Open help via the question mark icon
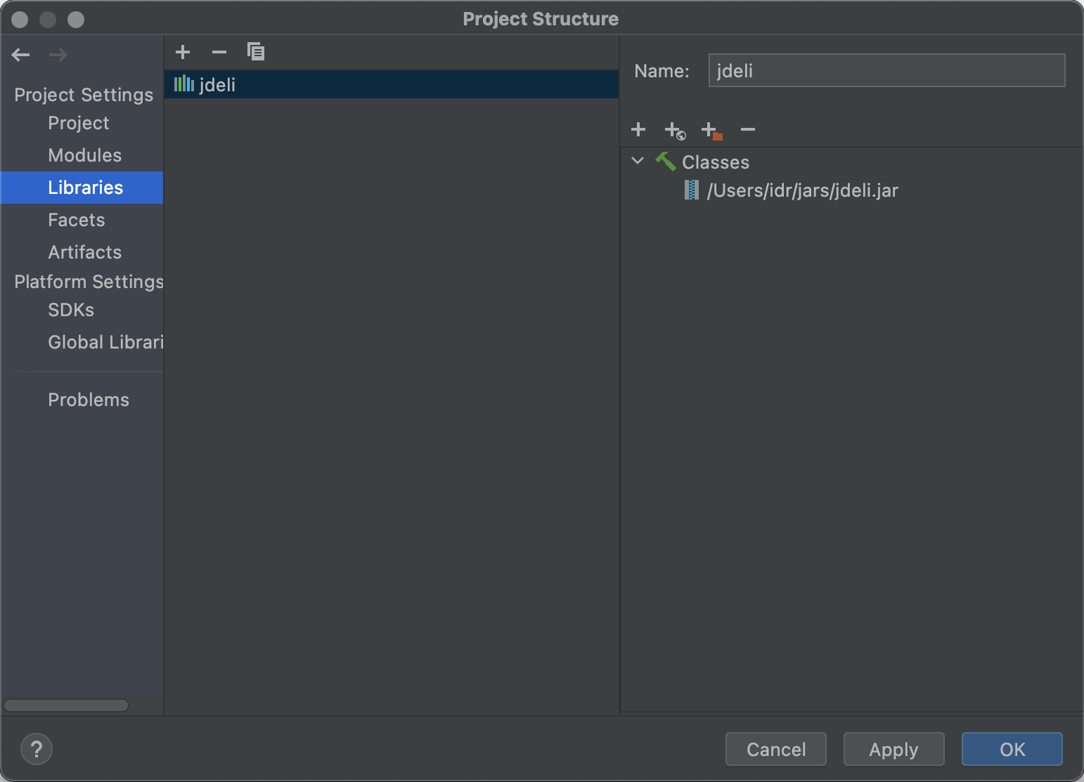This screenshot has width=1084, height=782. pos(36,749)
